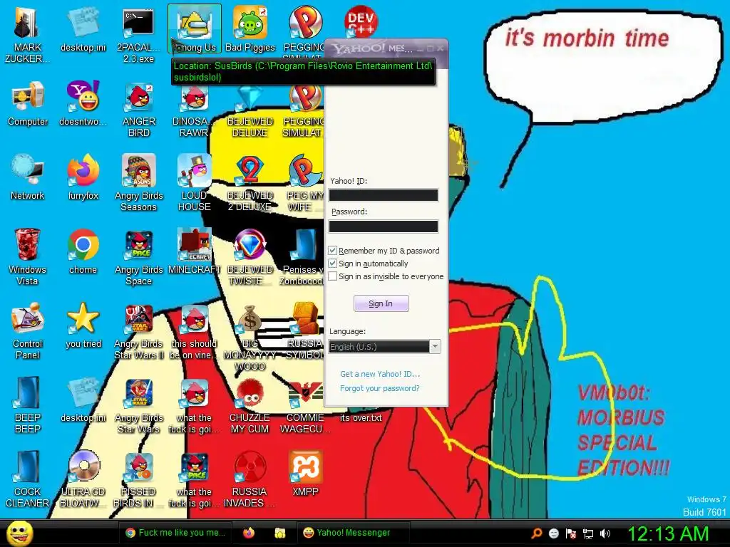Open ULTRA CD BLOATW... disc icon

tap(83, 479)
